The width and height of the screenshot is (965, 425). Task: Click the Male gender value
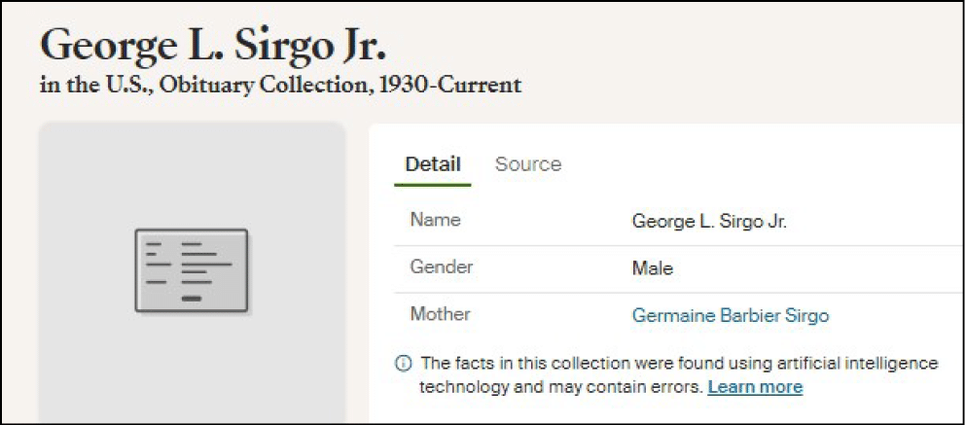click(x=652, y=268)
